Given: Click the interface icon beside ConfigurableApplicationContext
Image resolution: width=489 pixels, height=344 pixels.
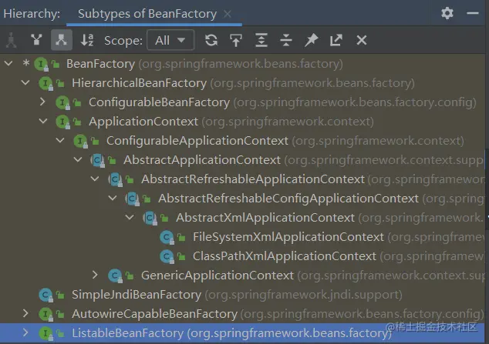Looking at the screenshot, I should [80, 141].
